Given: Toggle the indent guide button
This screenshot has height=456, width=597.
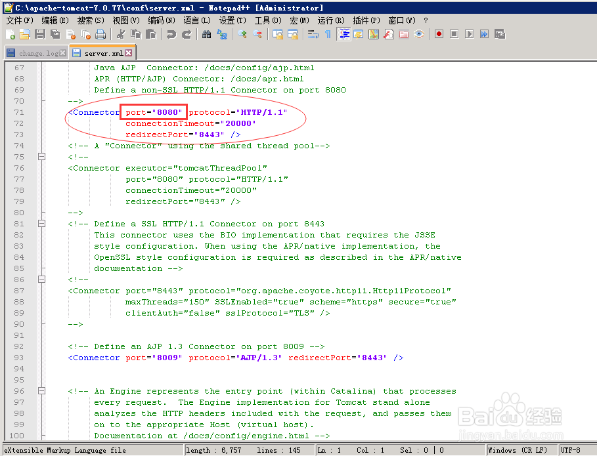Looking at the screenshot, I should [x=343, y=34].
